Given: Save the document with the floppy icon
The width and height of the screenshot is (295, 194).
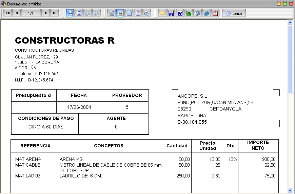Looking at the screenshot, I should pyautogui.click(x=171, y=13).
